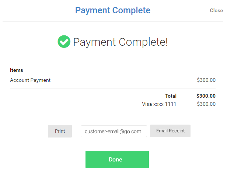227x181 pixels.
Task: Click the header separator line under title
Action: point(113,22)
